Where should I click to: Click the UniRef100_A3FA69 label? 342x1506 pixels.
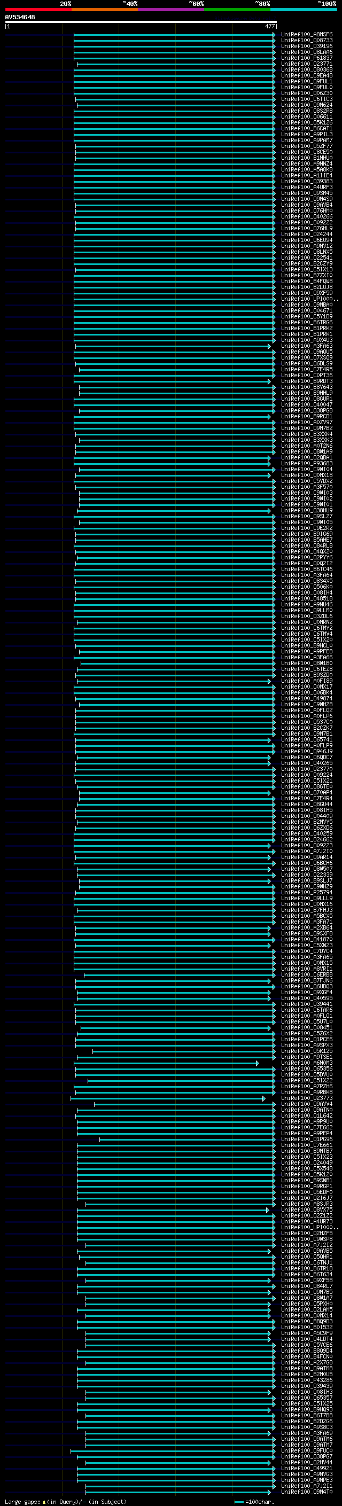tap(307, 1433)
